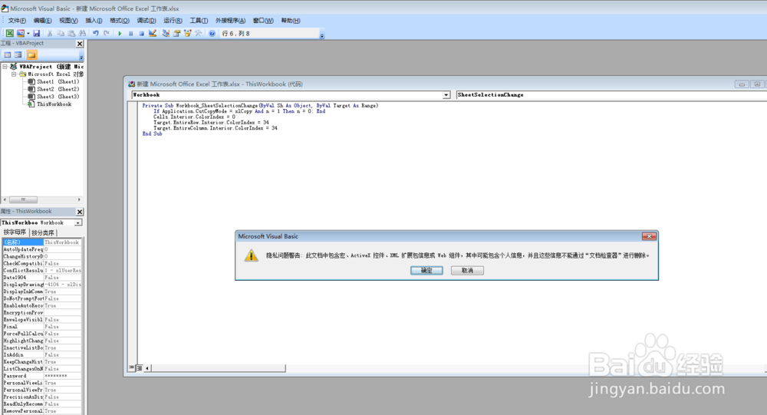This screenshot has height=415, width=767.
Task: Open the Object Browser toolbar icon
Action: (x=187, y=33)
